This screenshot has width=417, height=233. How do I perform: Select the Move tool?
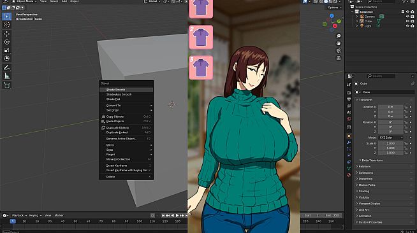[6, 34]
